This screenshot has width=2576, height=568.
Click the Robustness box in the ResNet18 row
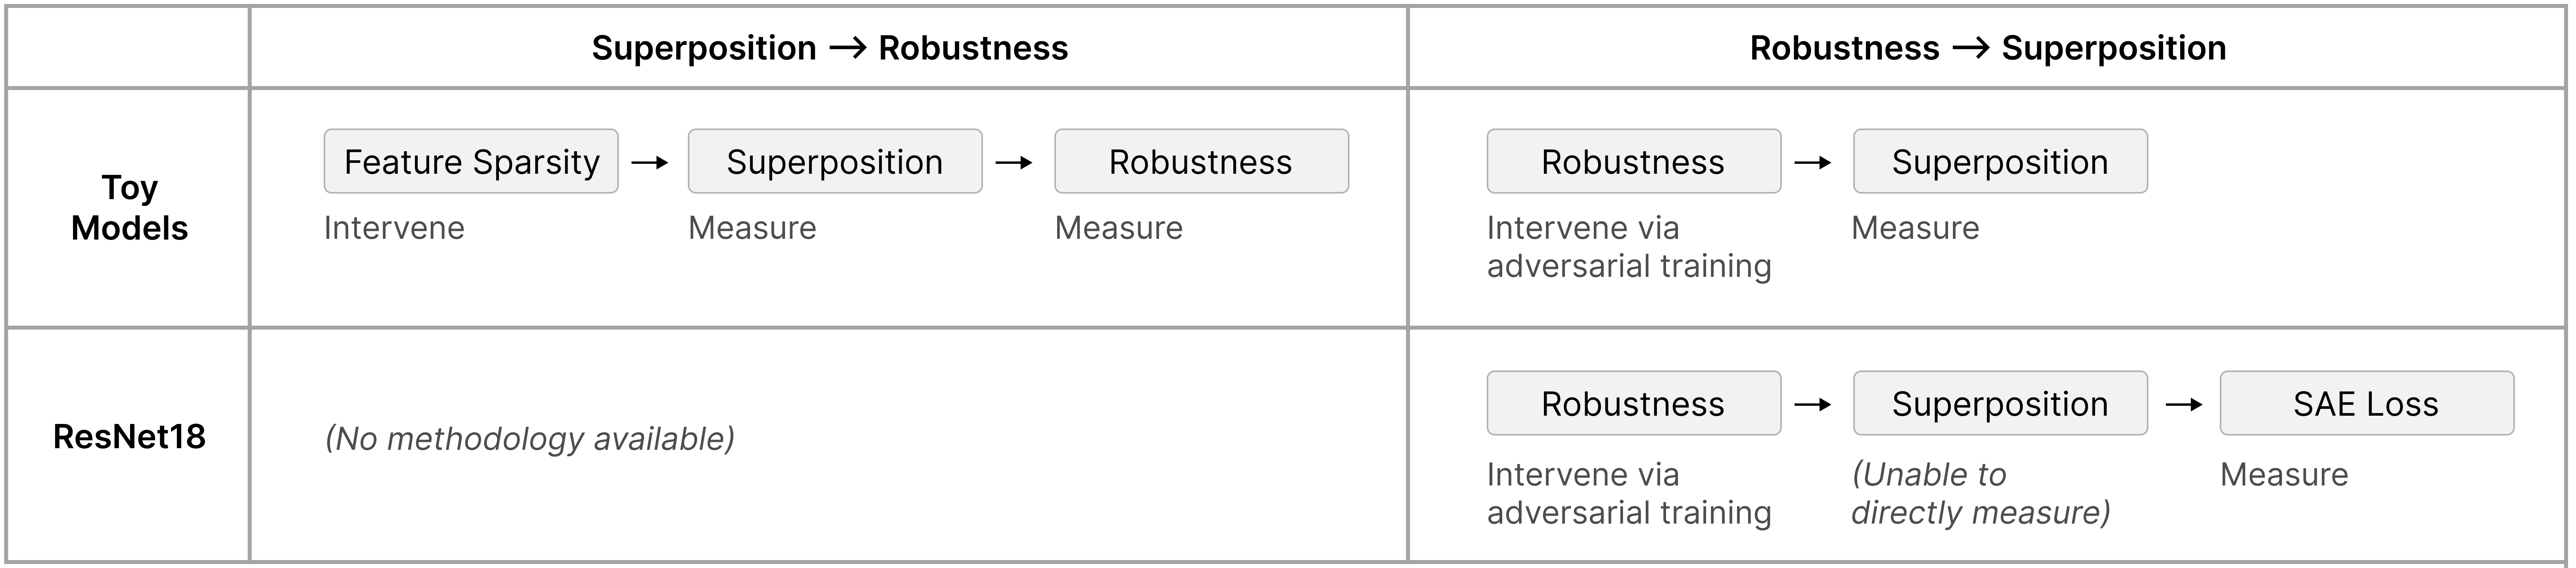coord(1633,403)
